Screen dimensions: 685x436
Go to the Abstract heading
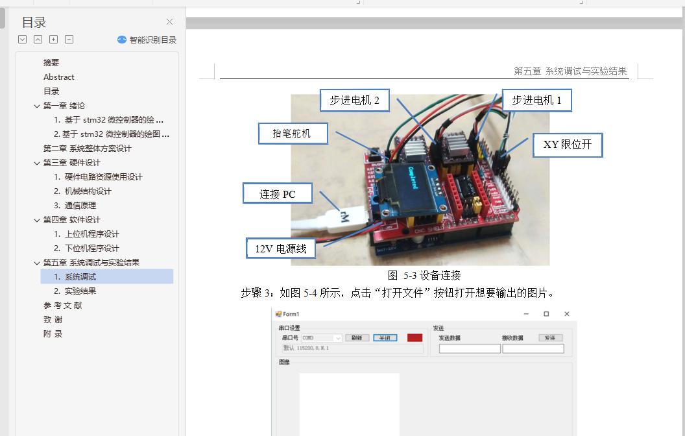point(59,77)
